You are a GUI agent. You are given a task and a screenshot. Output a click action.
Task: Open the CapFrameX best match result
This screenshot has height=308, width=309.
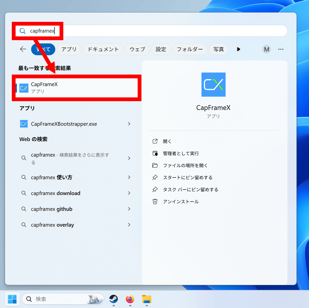coord(76,88)
